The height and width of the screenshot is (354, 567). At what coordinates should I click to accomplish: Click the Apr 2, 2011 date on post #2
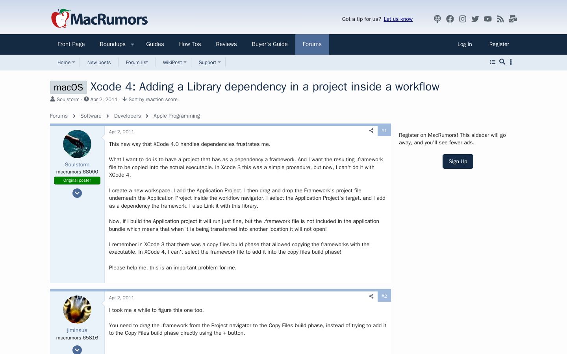122,298
